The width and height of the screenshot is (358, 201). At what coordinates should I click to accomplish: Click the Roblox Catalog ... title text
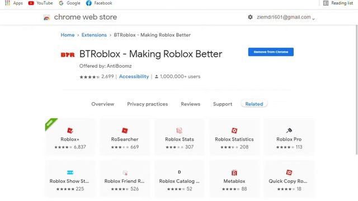point(179,181)
